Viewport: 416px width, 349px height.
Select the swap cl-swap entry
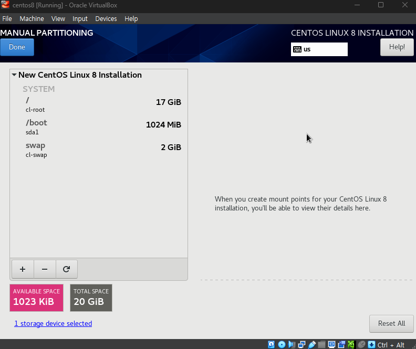point(99,150)
